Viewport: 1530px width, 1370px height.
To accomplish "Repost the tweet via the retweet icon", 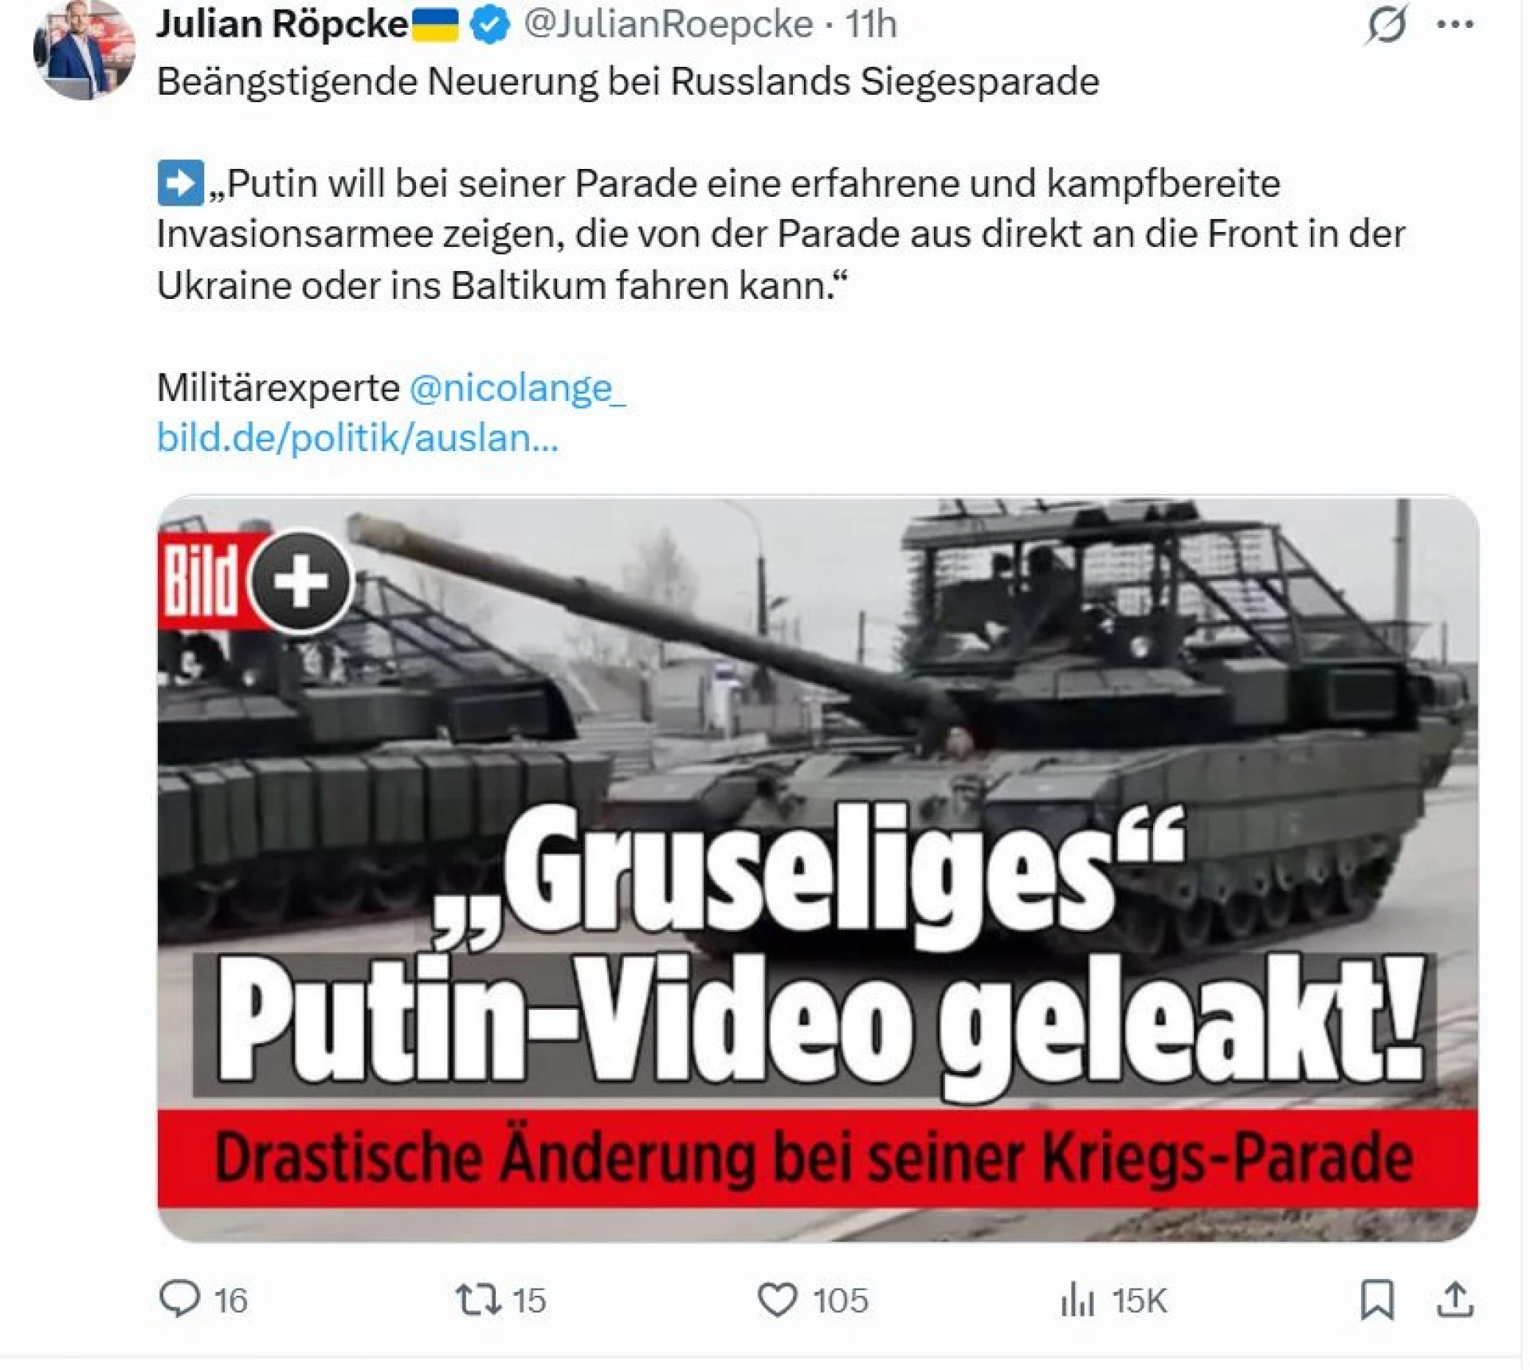I will (x=478, y=1300).
